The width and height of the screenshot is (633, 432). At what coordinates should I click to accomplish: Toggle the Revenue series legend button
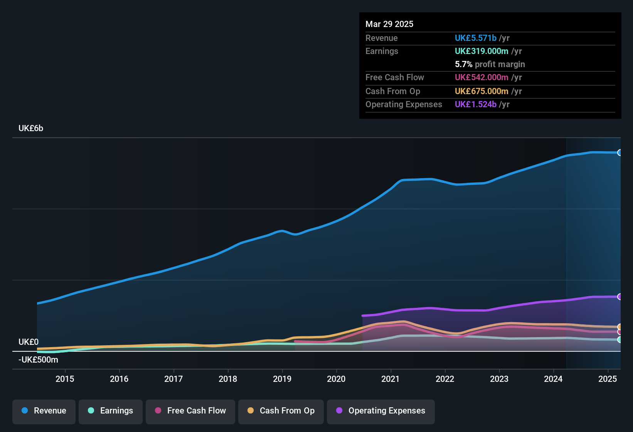[44, 411]
